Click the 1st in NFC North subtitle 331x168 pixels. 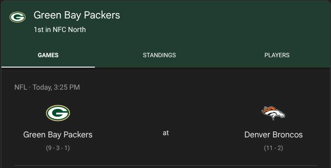pyautogui.click(x=60, y=30)
